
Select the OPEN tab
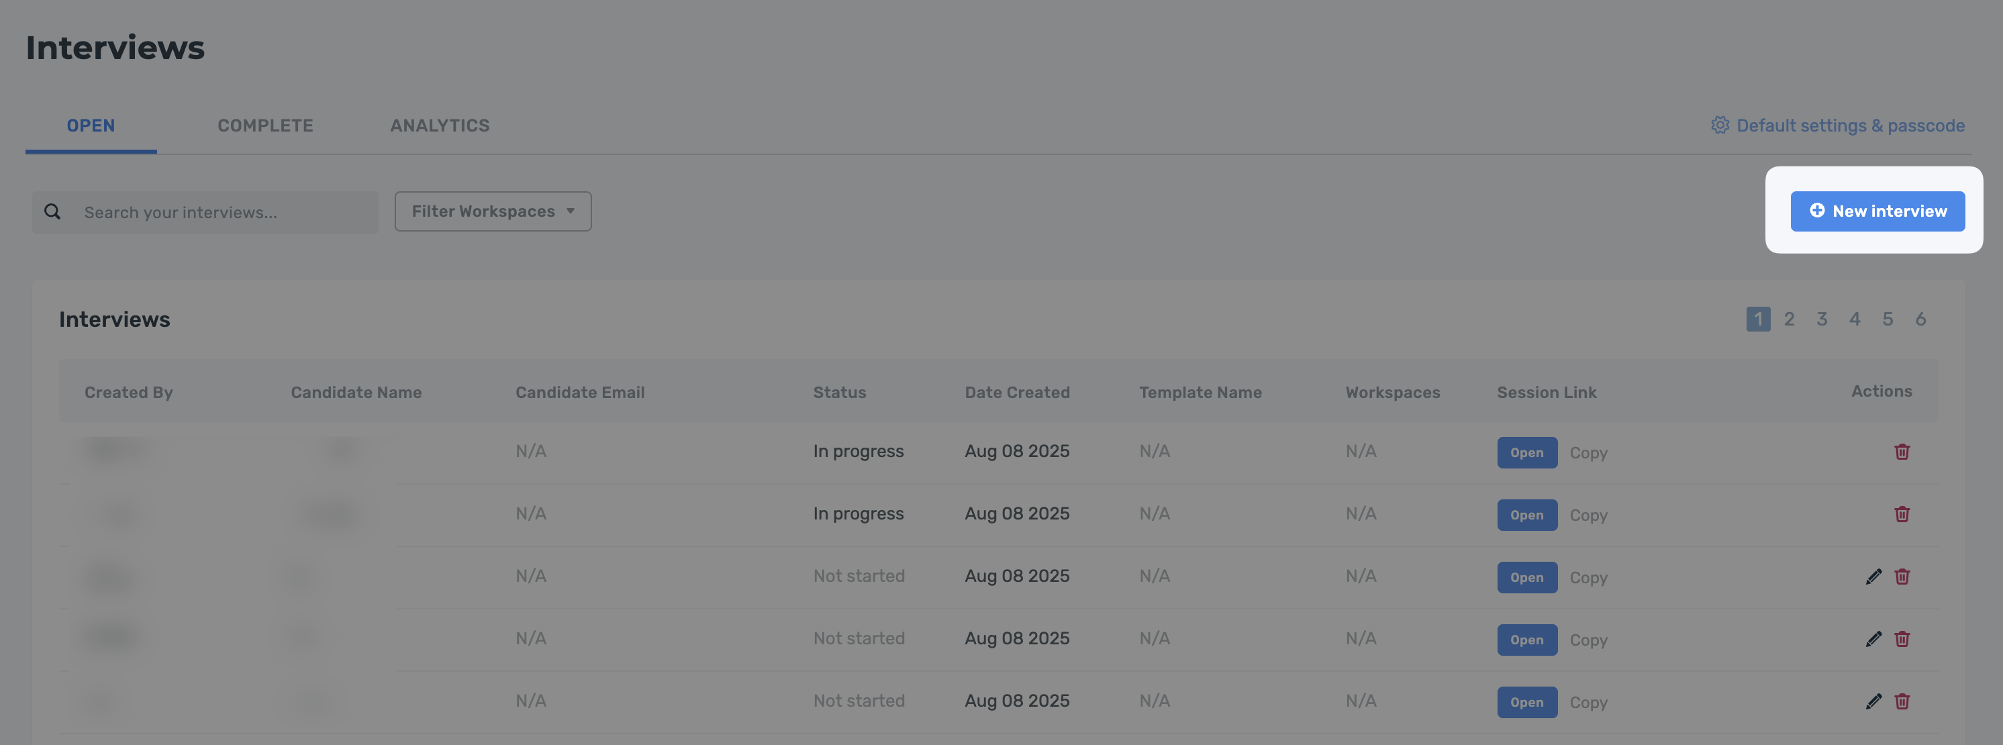91,126
